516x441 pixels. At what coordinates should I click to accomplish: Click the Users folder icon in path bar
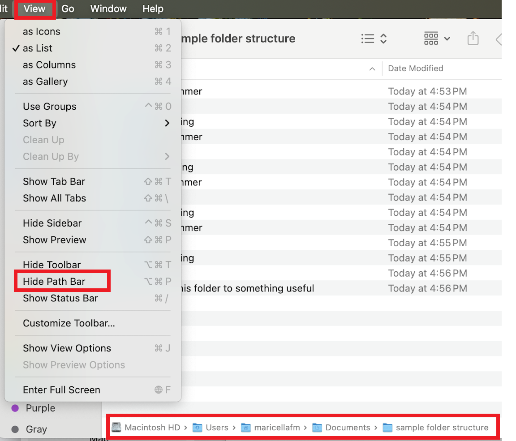click(x=197, y=428)
